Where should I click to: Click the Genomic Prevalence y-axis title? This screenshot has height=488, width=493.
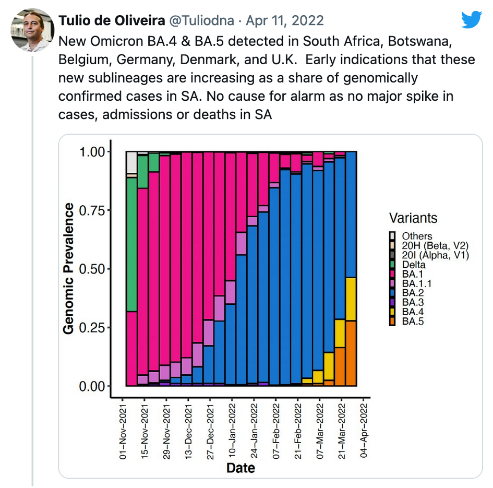(x=69, y=268)
